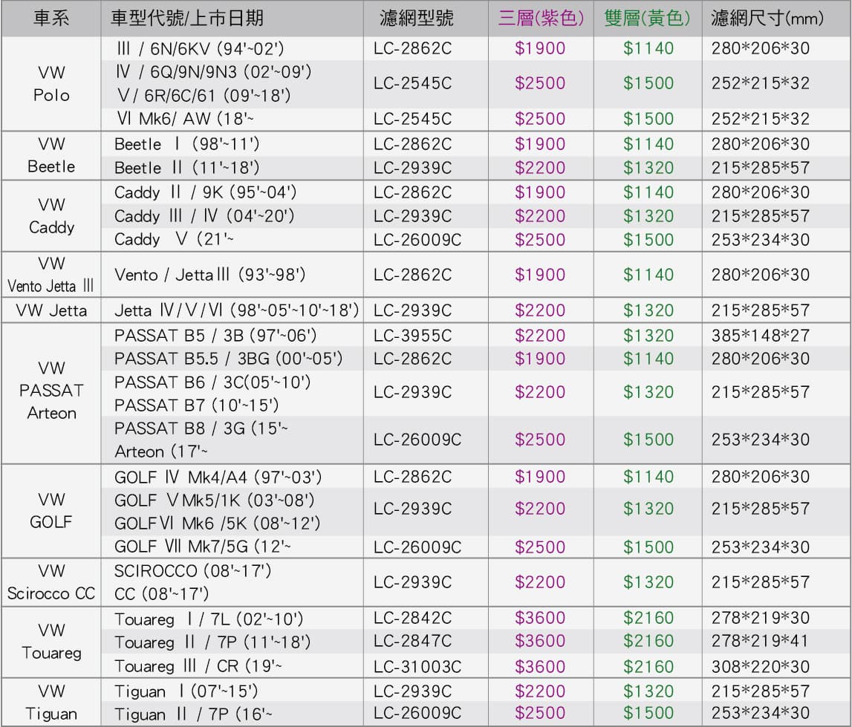The height and width of the screenshot is (727, 852).
Task: Click the green 雙層(黃色) header
Action: (647, 18)
